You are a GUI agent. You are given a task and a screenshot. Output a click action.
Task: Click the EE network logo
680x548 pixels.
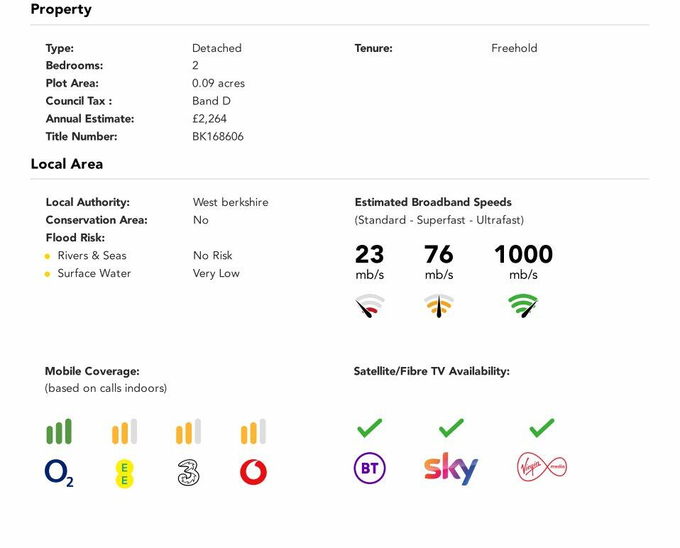click(124, 473)
